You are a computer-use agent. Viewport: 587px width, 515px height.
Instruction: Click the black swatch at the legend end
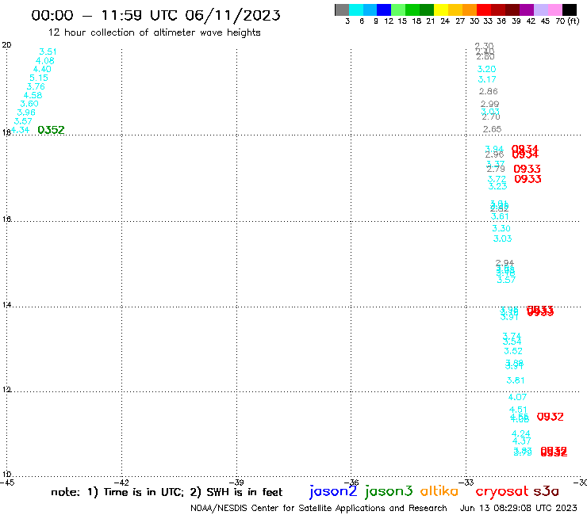(x=570, y=10)
